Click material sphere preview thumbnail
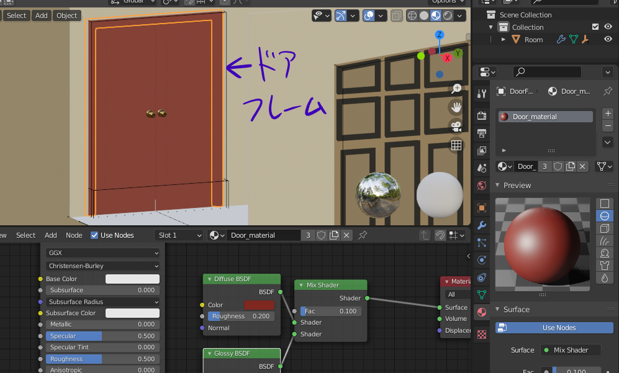This screenshot has height=373, width=619. click(x=543, y=245)
